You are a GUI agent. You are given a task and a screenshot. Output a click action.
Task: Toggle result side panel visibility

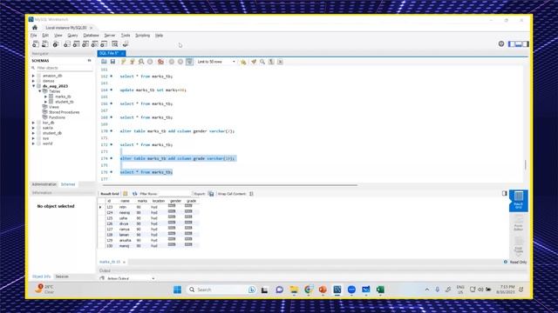[x=504, y=193]
